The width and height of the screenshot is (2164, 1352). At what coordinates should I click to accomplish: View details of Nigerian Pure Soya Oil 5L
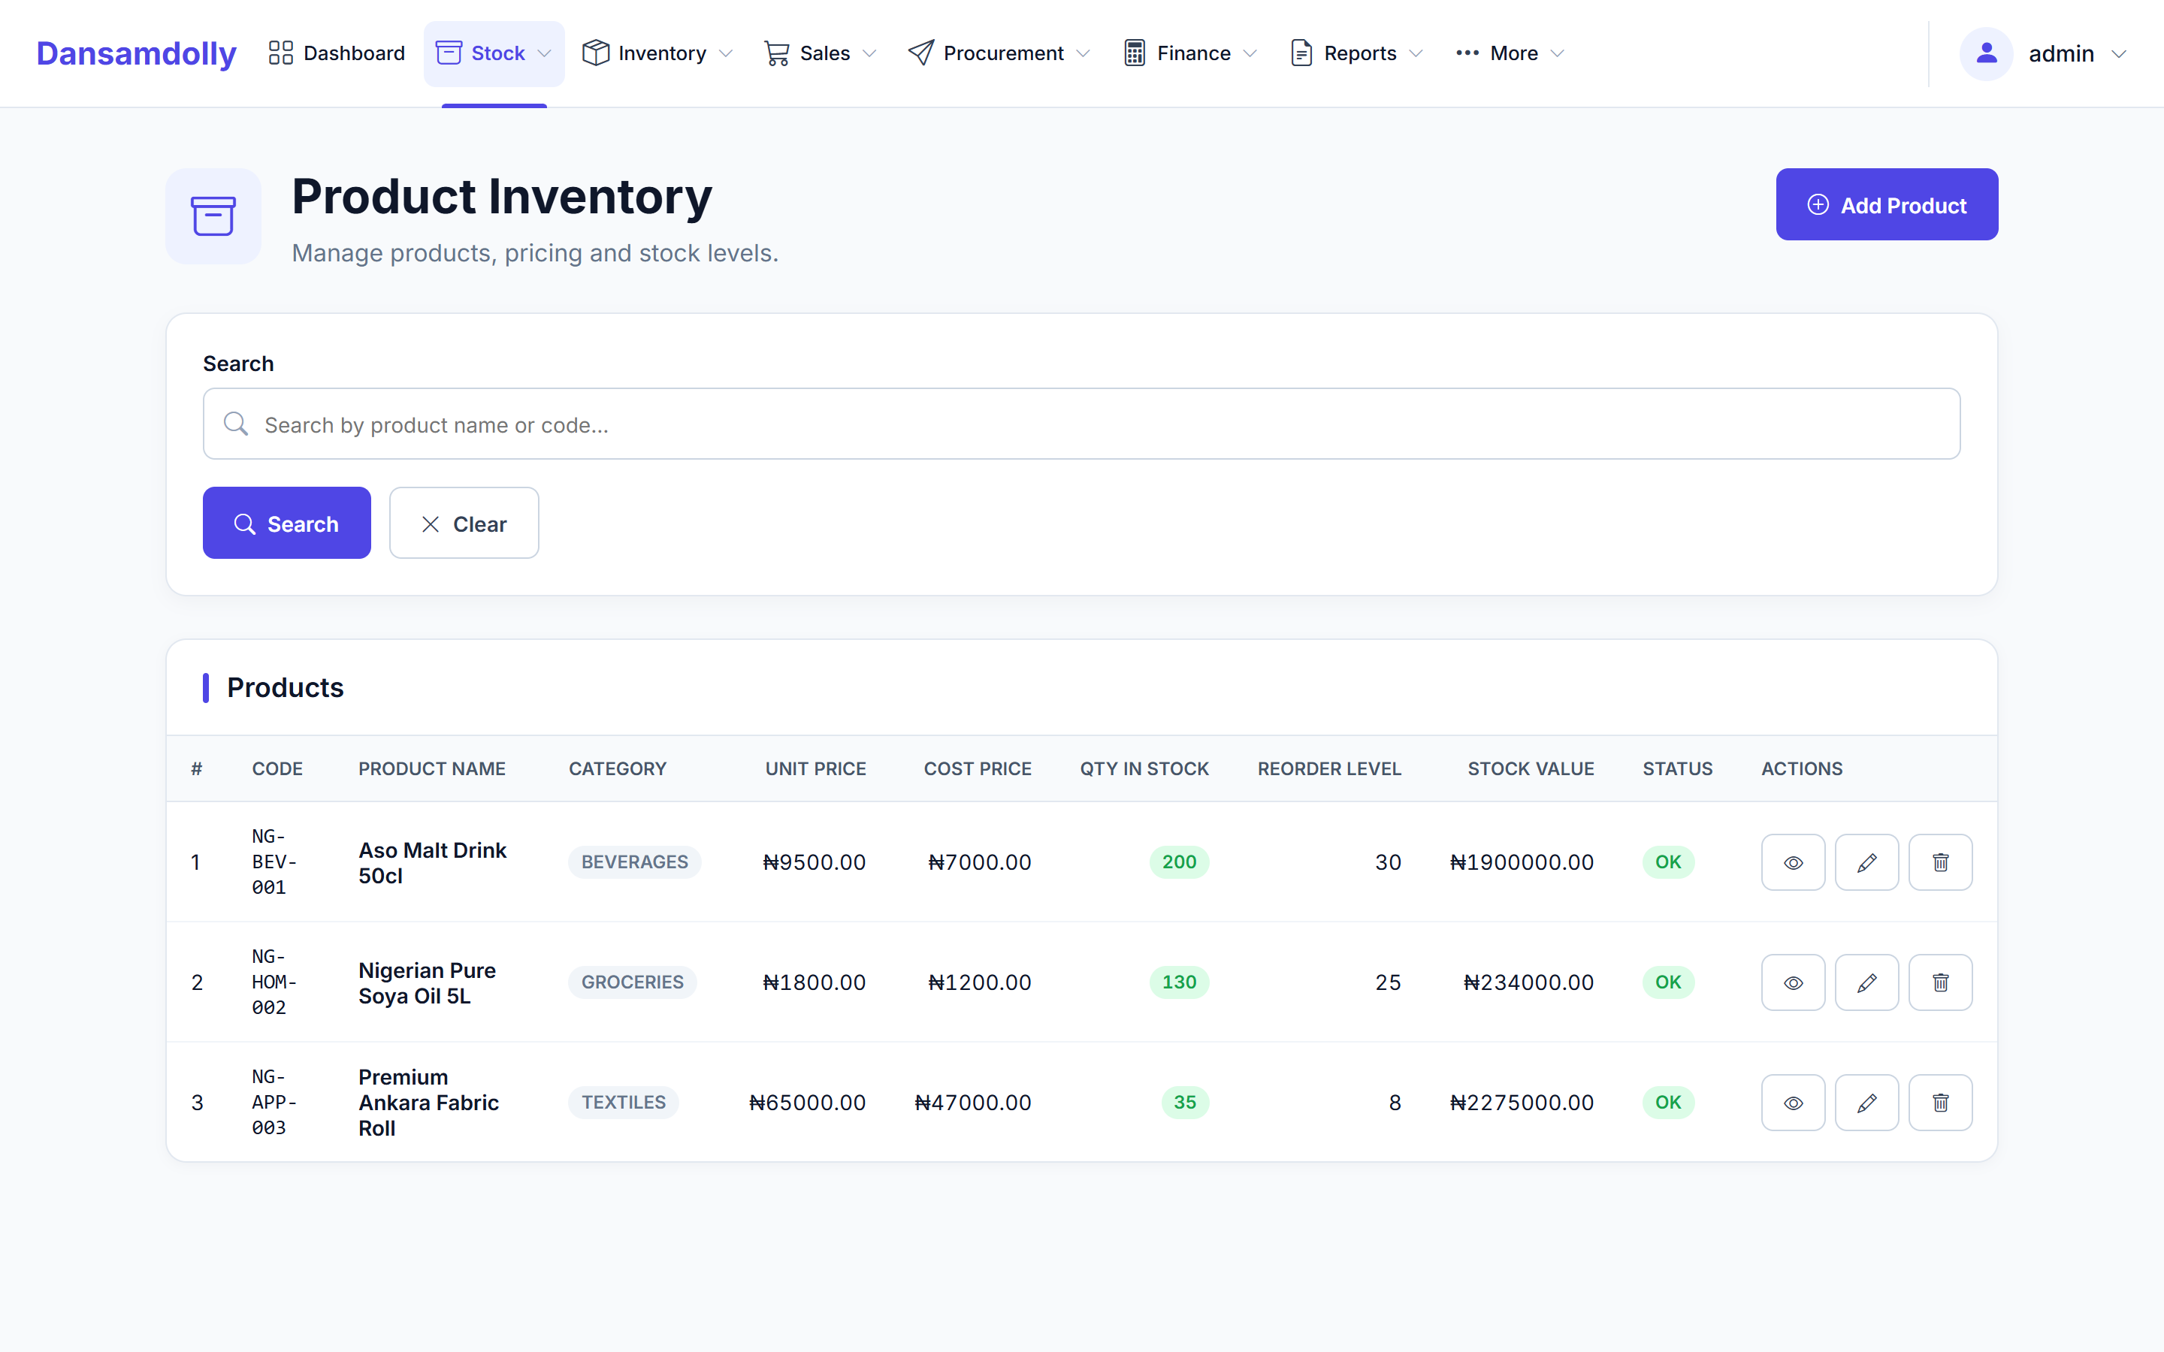[x=1793, y=982]
